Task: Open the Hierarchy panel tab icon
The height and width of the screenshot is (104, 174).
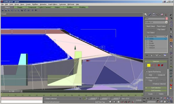Action: click(x=154, y=14)
